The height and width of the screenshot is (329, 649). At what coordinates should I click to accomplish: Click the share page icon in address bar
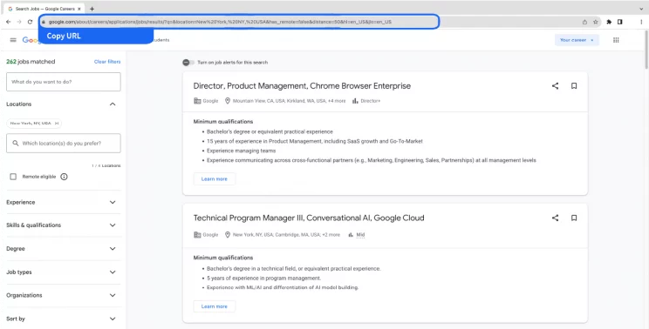coord(584,22)
